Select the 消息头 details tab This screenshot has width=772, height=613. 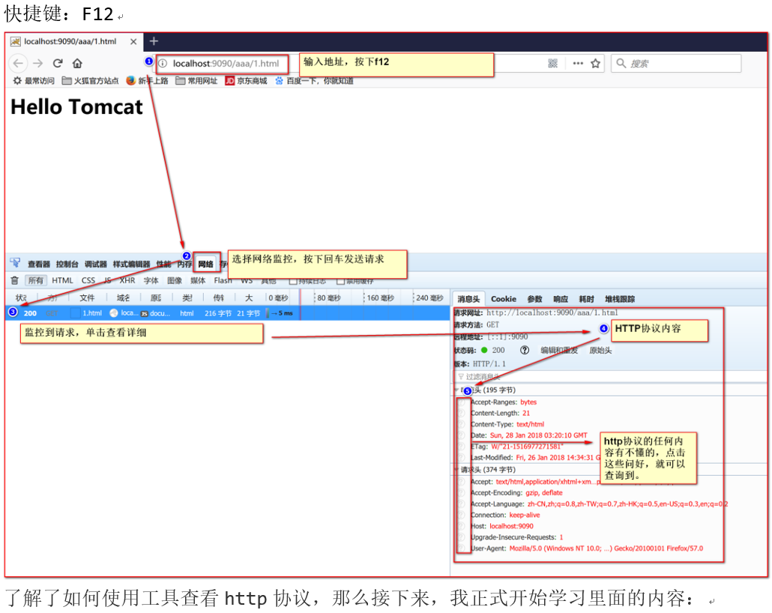click(x=468, y=299)
